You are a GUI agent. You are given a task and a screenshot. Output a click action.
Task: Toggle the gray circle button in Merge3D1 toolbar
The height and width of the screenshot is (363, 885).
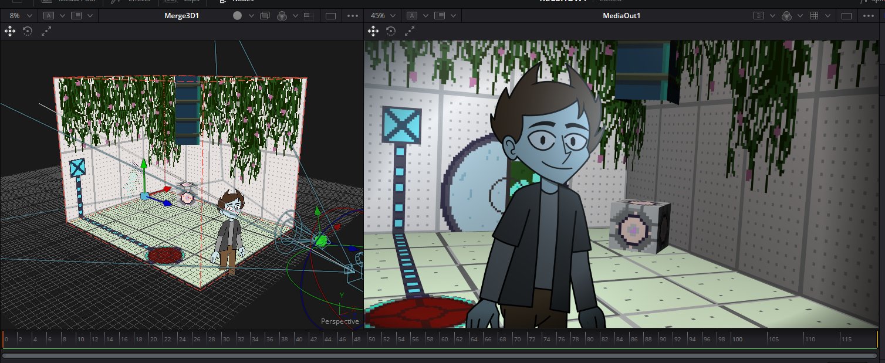[237, 16]
